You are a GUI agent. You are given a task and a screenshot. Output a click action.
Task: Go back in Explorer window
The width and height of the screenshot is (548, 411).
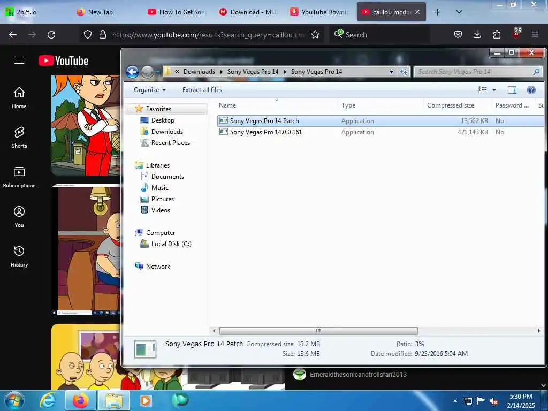[x=133, y=72]
